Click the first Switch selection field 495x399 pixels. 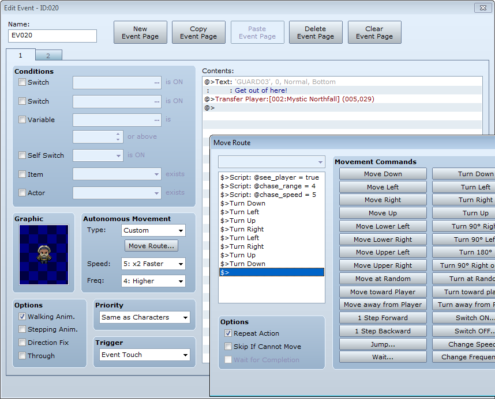(x=117, y=82)
